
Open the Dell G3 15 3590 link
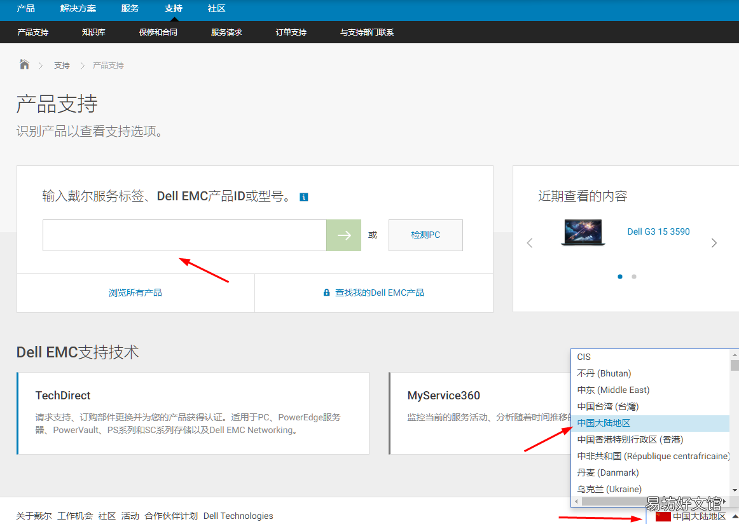pos(658,231)
